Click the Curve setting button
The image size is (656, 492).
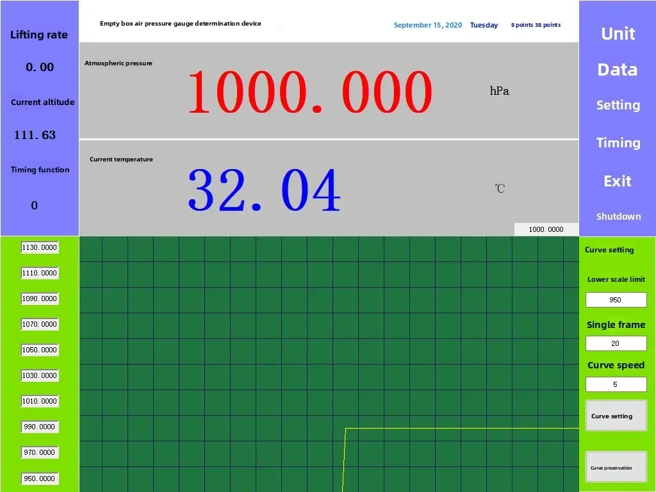click(x=616, y=416)
